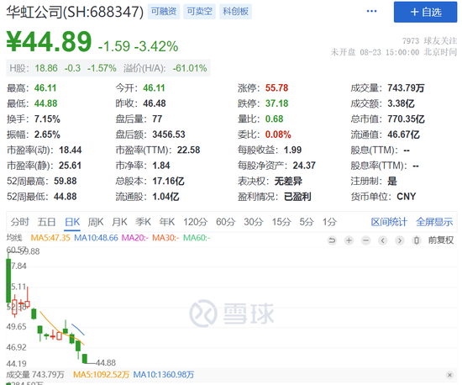Click the volume MA5:1092.52万 label
This screenshot has height=385, width=462.
[102, 375]
